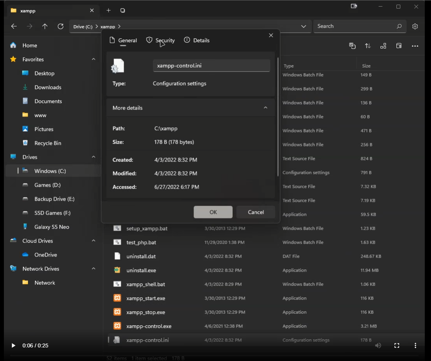Expand chevron after Drive (C:) breadcrumb
This screenshot has height=361, width=431.
click(x=96, y=26)
